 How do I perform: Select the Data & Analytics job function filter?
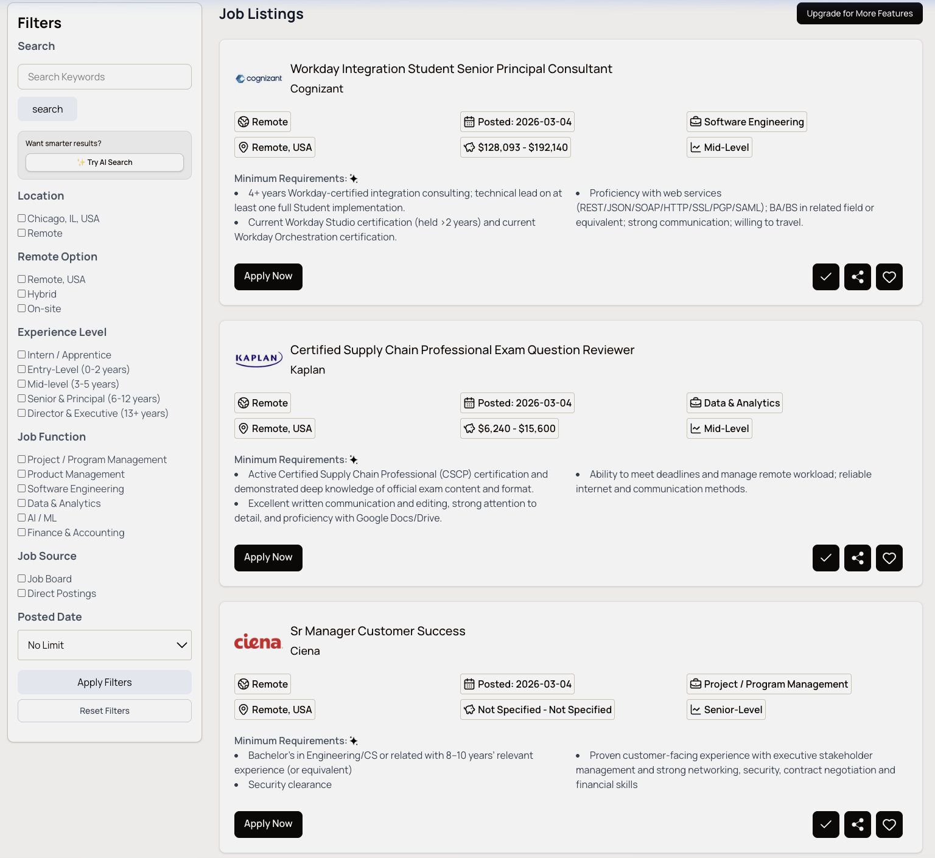pos(21,503)
